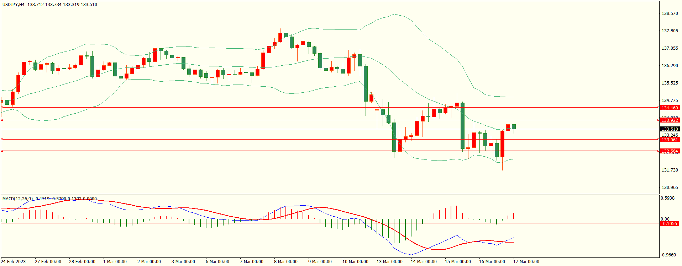Click the 136.290 price axis value
Viewport: 682px width, 266px height.
pyautogui.click(x=670, y=66)
